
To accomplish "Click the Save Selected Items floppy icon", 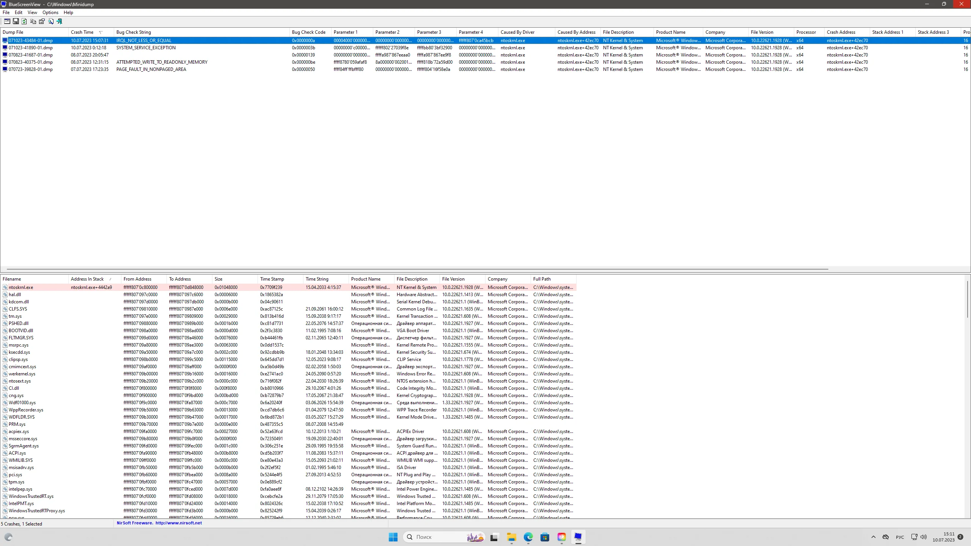I will [x=16, y=22].
